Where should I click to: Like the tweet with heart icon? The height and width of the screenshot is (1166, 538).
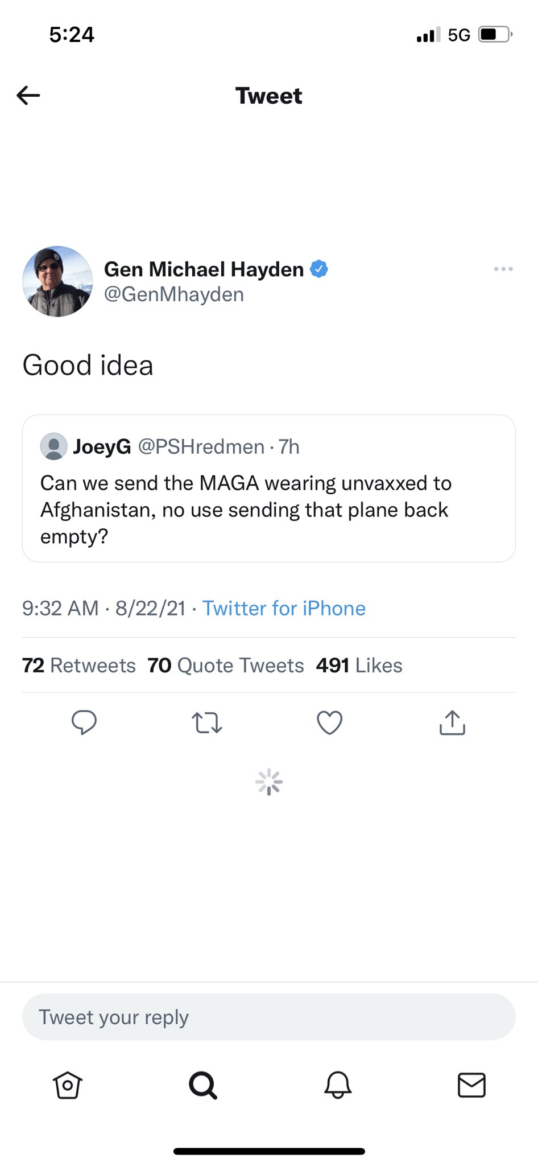[x=330, y=722]
